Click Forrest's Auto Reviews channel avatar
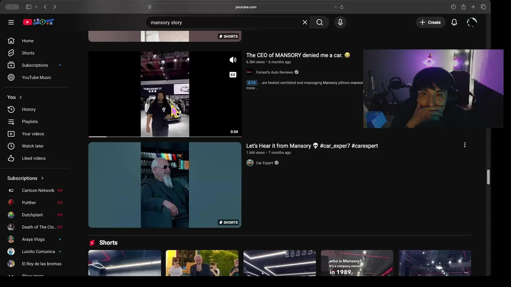511x287 pixels. coord(250,72)
